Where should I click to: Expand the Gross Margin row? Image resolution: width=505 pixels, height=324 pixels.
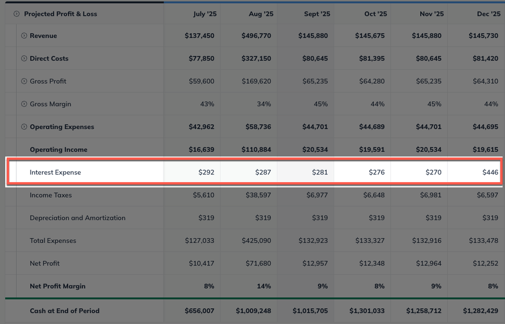click(x=24, y=104)
